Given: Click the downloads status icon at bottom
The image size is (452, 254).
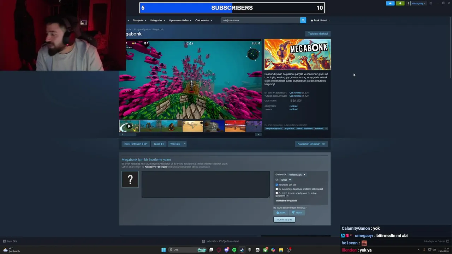Looking at the screenshot, I should point(203,241).
